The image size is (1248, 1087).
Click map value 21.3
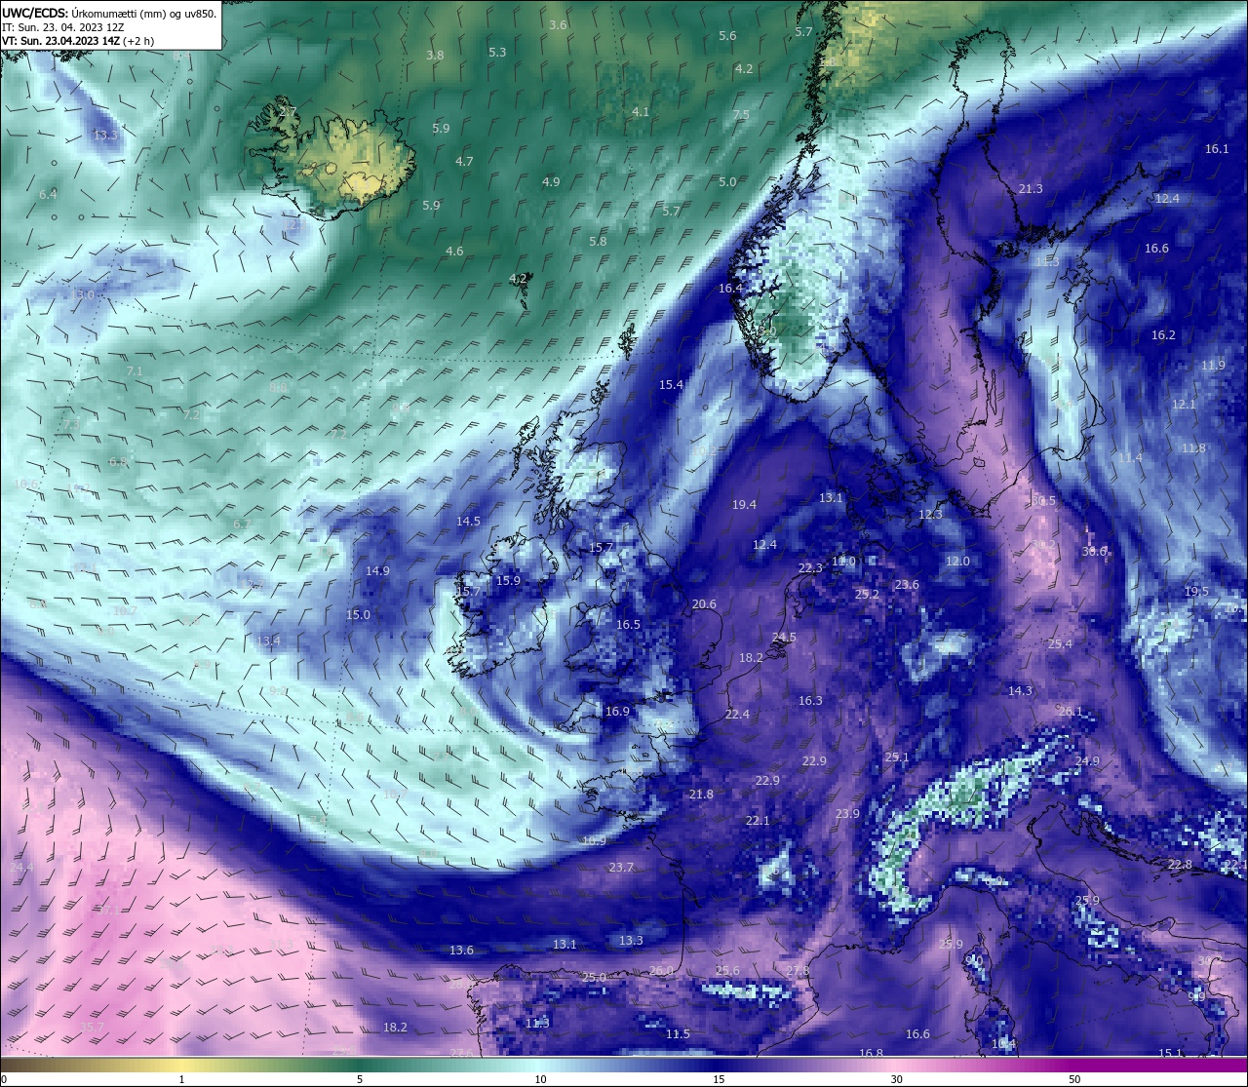[1031, 188]
